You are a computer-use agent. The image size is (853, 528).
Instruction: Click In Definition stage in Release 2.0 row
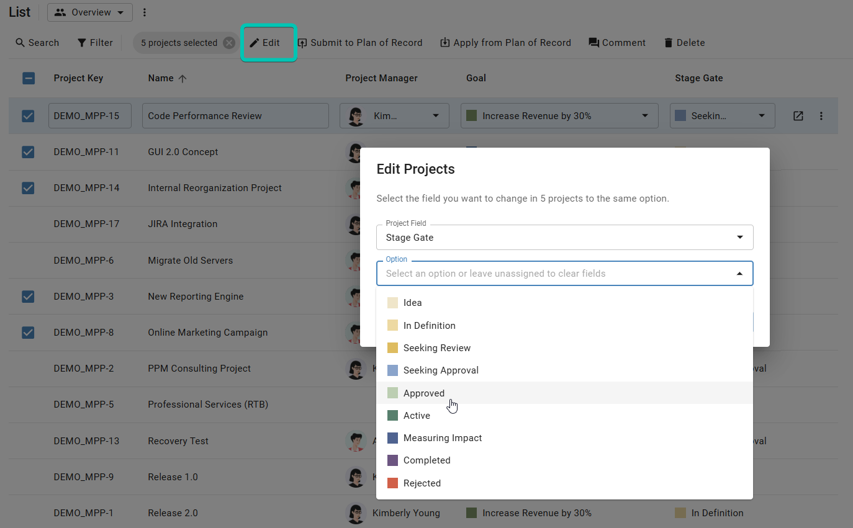(x=717, y=513)
